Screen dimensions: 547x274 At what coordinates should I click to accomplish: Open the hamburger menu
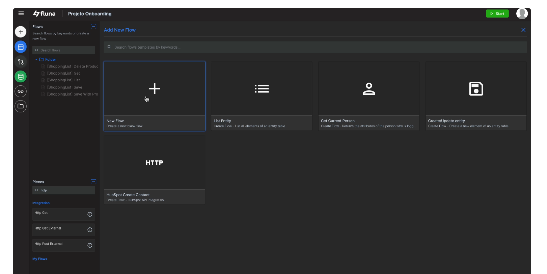(21, 13)
